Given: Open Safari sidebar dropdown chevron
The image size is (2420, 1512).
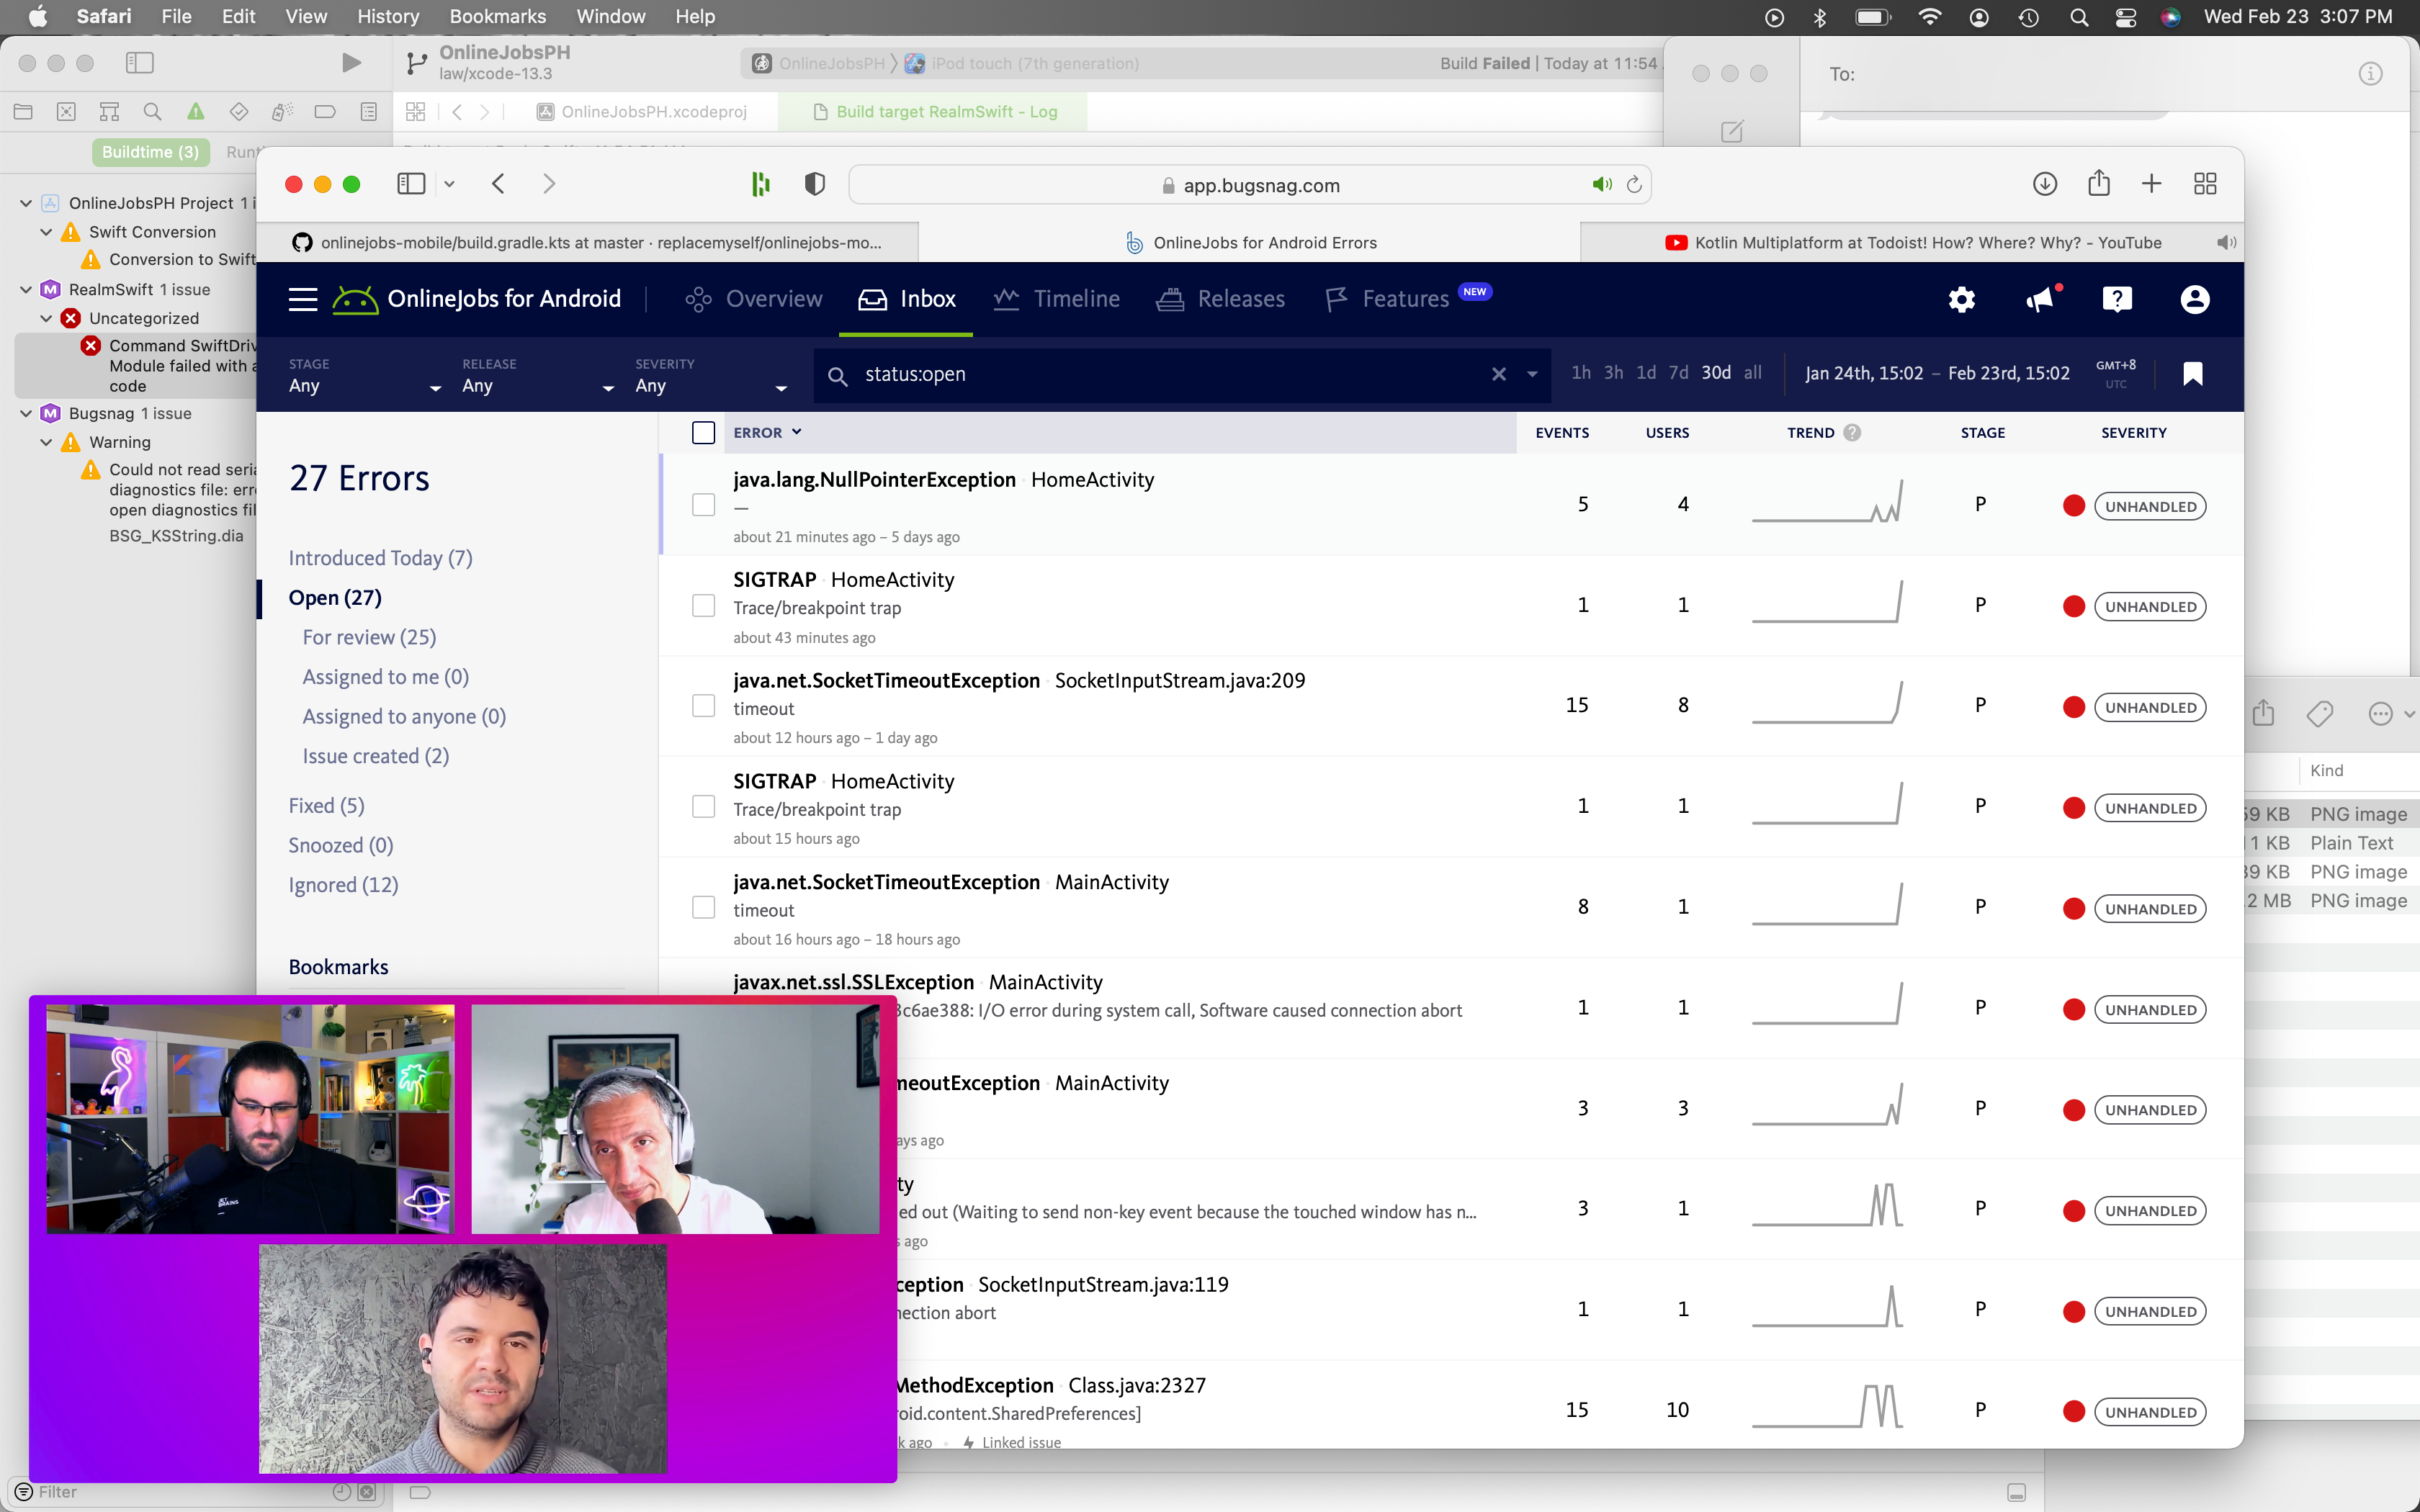Looking at the screenshot, I should [x=449, y=184].
